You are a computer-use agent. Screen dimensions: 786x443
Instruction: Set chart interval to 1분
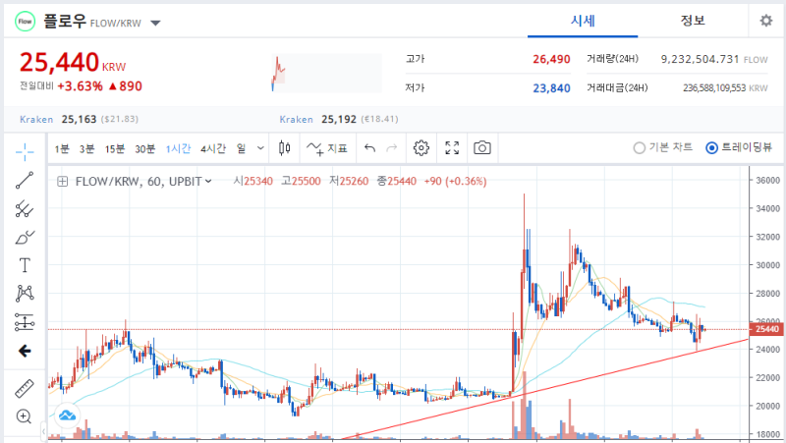pyautogui.click(x=62, y=149)
